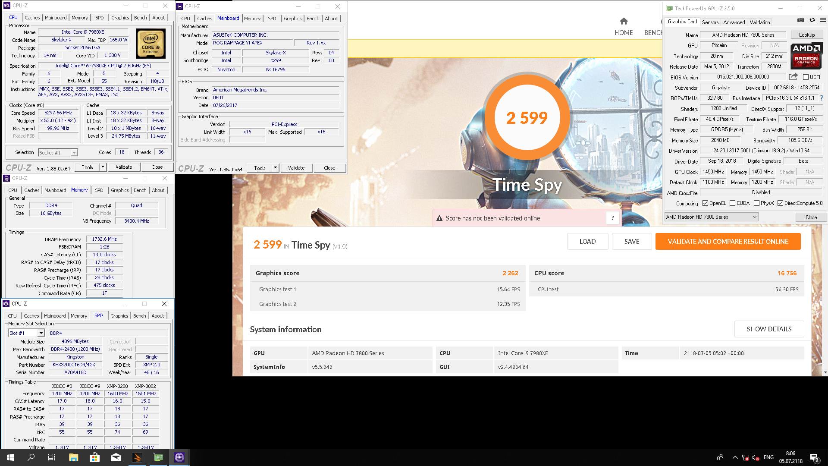Click the CPU score value '16 756'

(787, 273)
